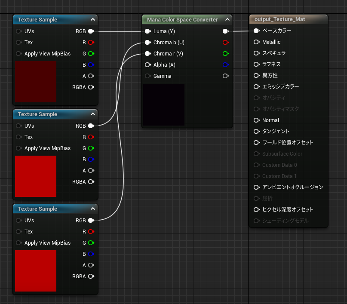Click the UVs input pin on the middle Texture Sample
The image size is (347, 304).
point(19,126)
